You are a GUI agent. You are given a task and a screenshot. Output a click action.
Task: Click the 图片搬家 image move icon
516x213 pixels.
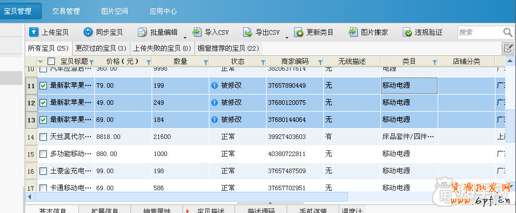[x=353, y=32]
